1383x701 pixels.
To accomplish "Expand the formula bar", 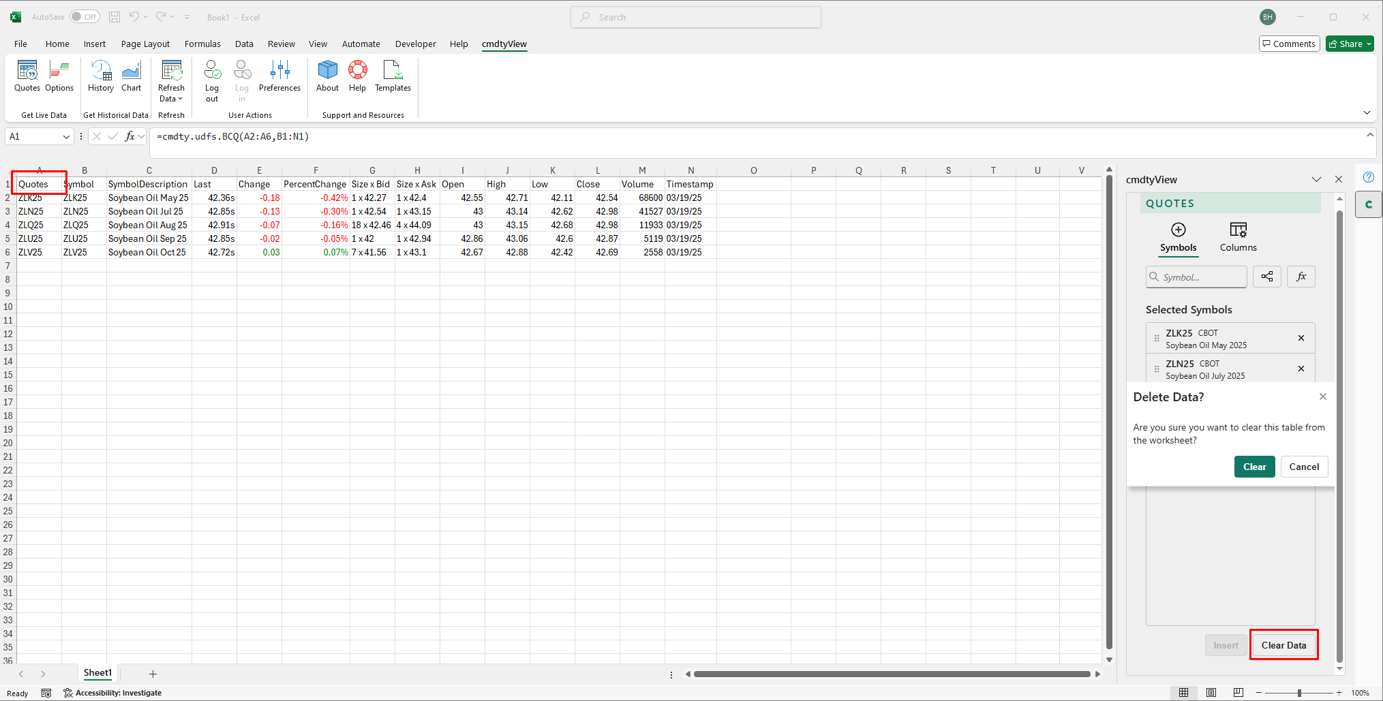I will [1370, 135].
